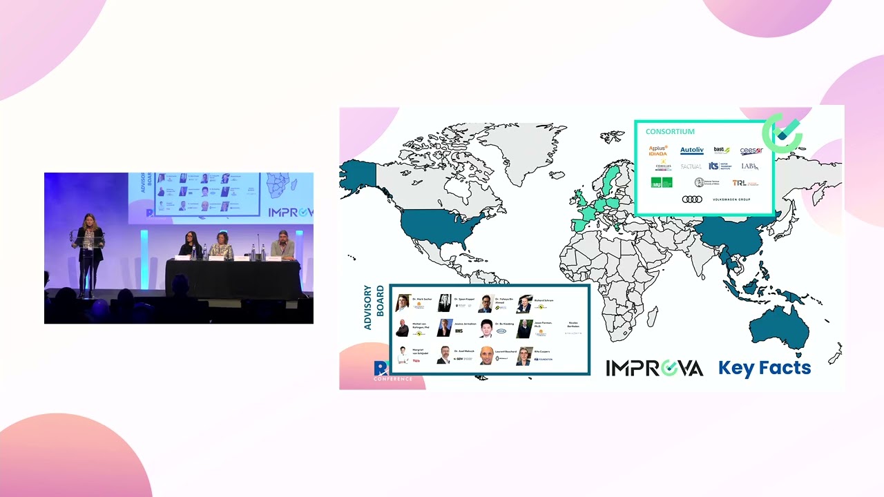884x497 pixels.
Task: Click the Audi four rings logo
Action: click(x=692, y=199)
